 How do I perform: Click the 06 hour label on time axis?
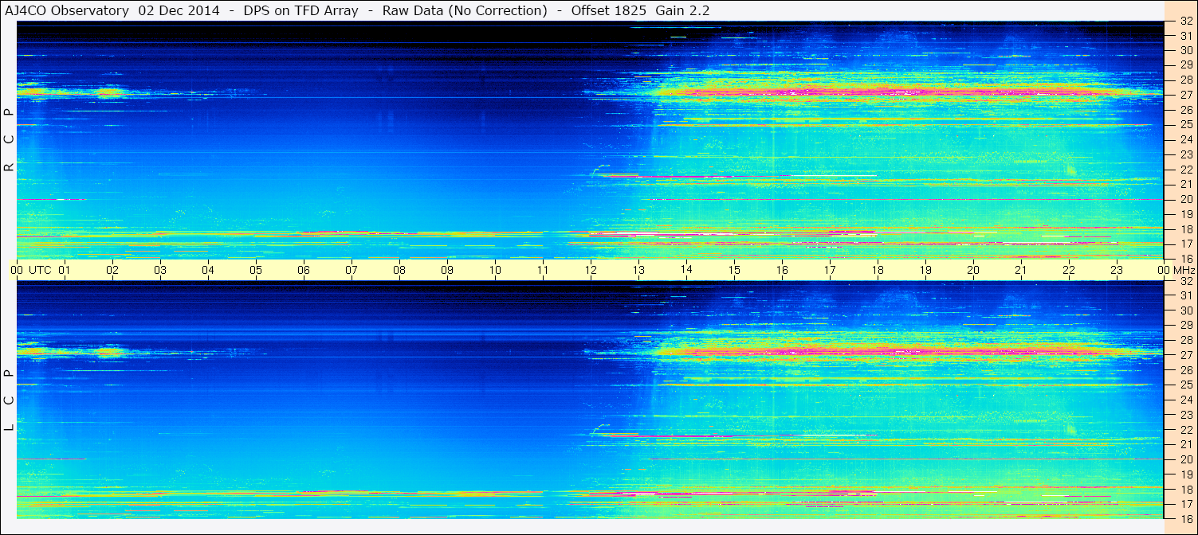point(304,270)
